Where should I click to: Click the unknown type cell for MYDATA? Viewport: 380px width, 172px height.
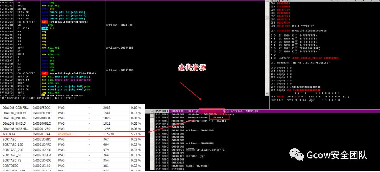(64, 134)
